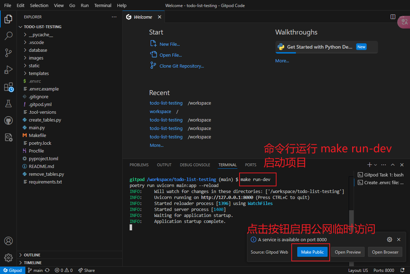The image size is (410, 274).
Task: Open the Manage gear icon in activity bar
Action: [x=8, y=258]
